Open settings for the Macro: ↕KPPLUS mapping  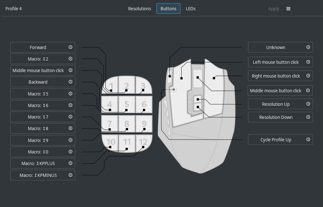point(70,163)
